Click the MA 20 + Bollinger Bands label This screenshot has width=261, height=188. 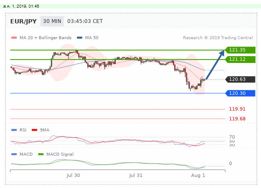click(46, 38)
